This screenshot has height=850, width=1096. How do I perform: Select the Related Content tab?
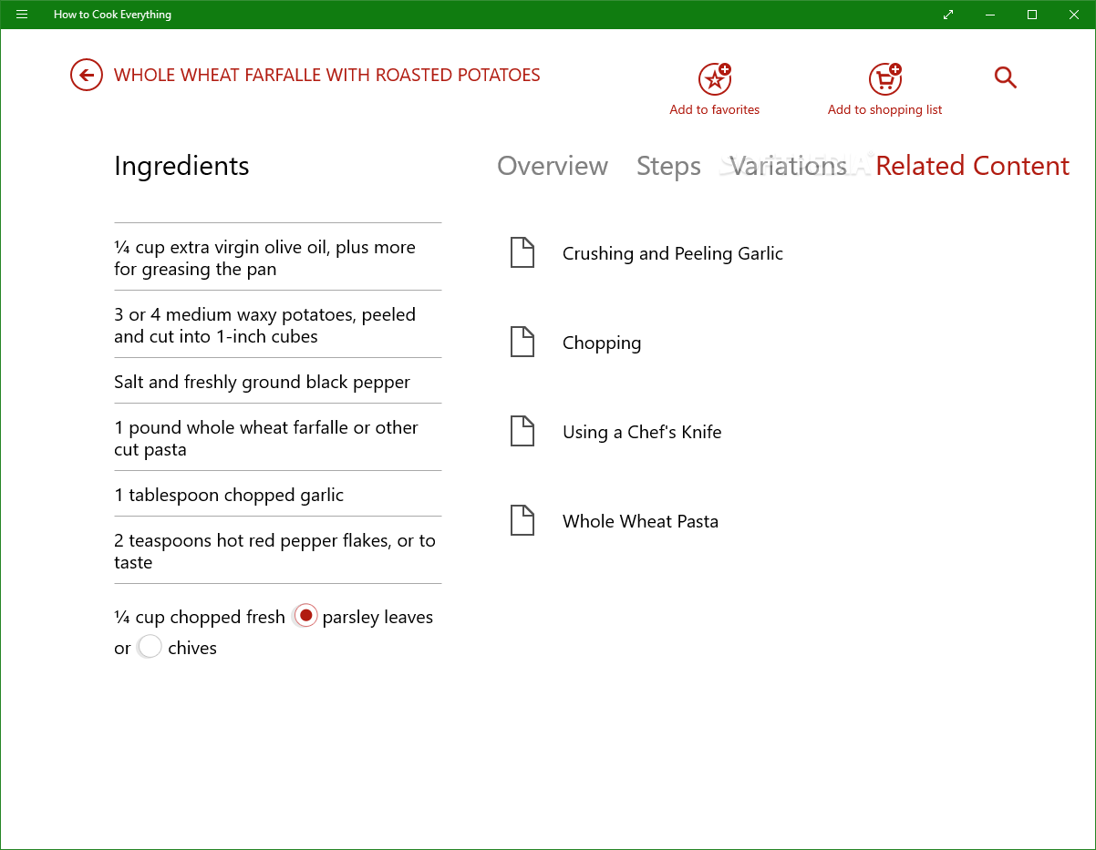[x=972, y=166]
